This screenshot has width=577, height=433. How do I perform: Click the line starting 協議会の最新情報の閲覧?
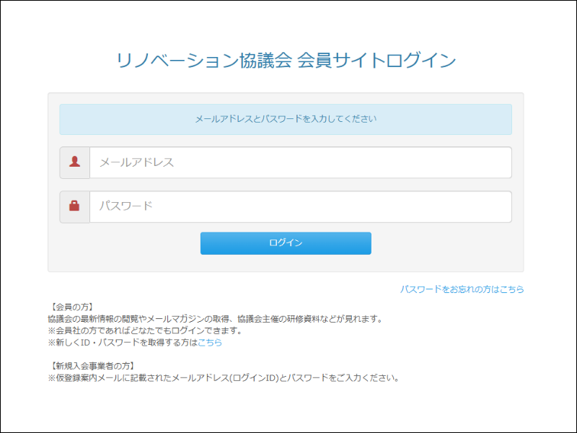[x=216, y=319]
